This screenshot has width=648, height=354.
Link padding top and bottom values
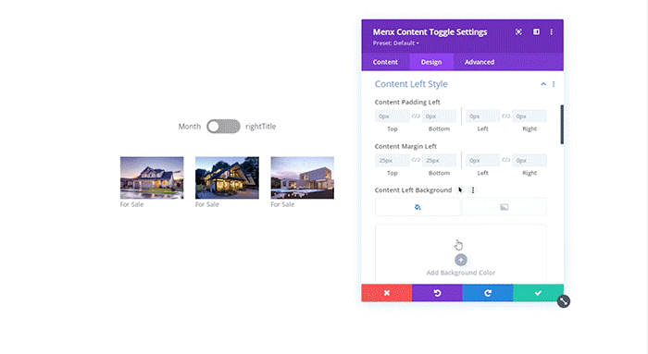pyautogui.click(x=416, y=116)
